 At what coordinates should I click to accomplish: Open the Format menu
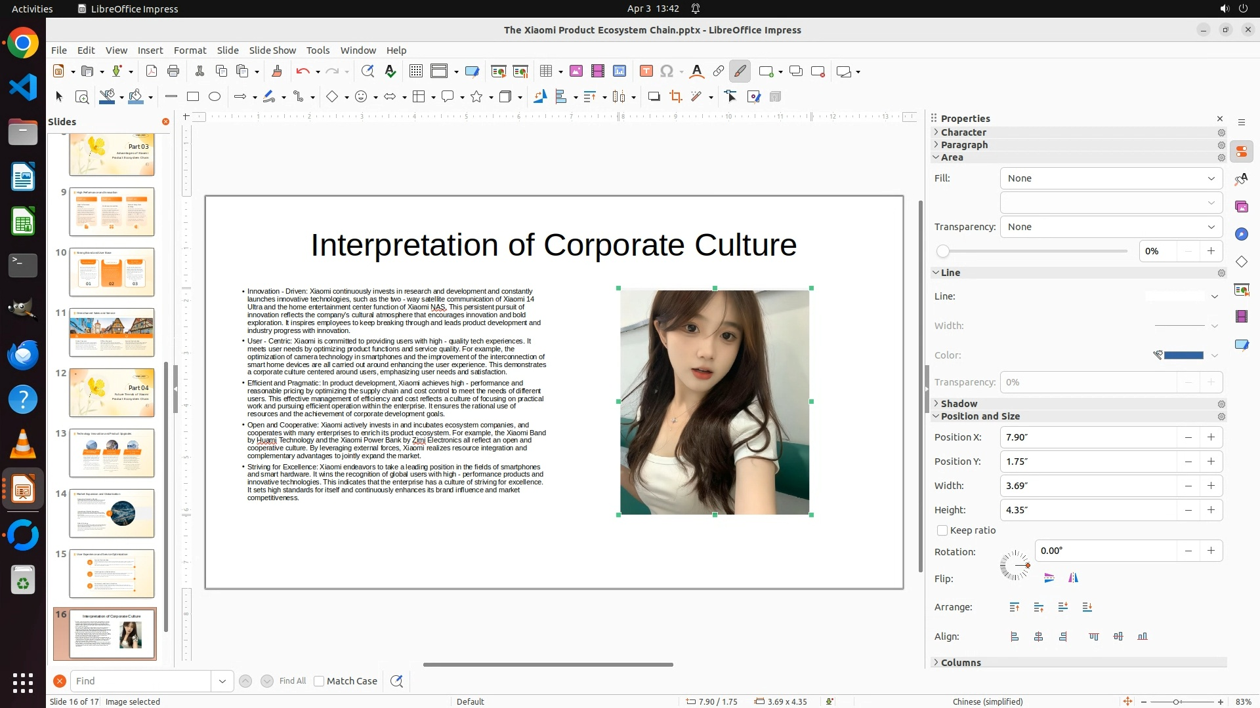pyautogui.click(x=190, y=50)
